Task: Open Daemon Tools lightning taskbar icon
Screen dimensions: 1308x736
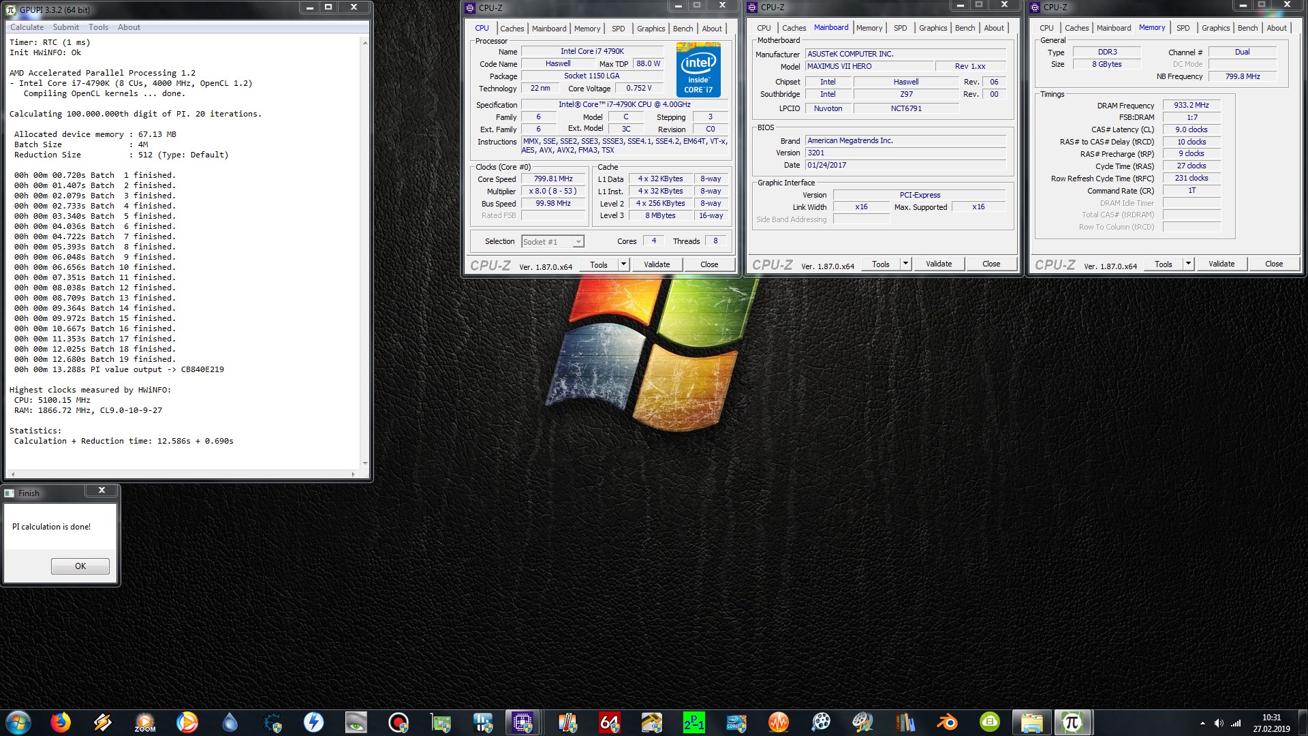Action: click(314, 722)
